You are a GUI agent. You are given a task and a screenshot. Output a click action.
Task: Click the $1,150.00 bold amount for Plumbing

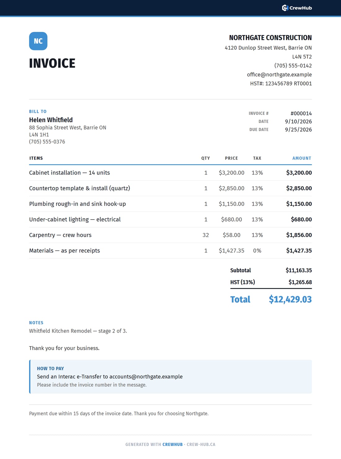pos(299,204)
